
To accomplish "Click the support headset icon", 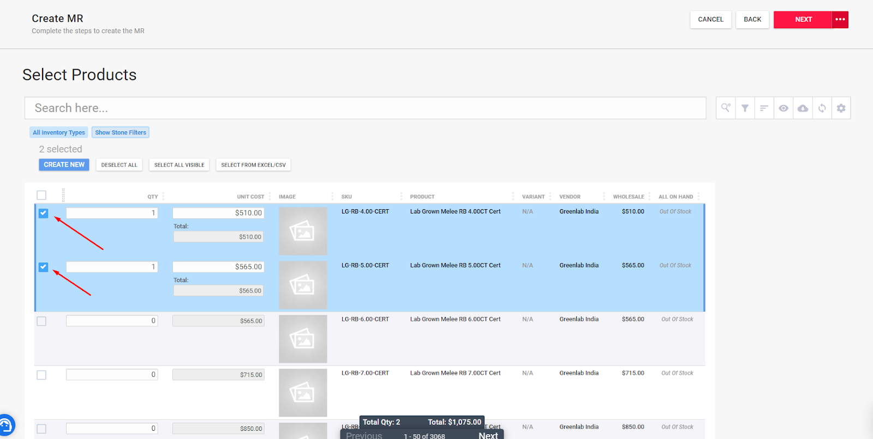I will click(5, 425).
